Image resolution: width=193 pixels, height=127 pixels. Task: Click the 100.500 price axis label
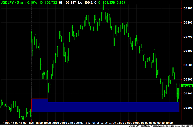click(x=187, y=65)
